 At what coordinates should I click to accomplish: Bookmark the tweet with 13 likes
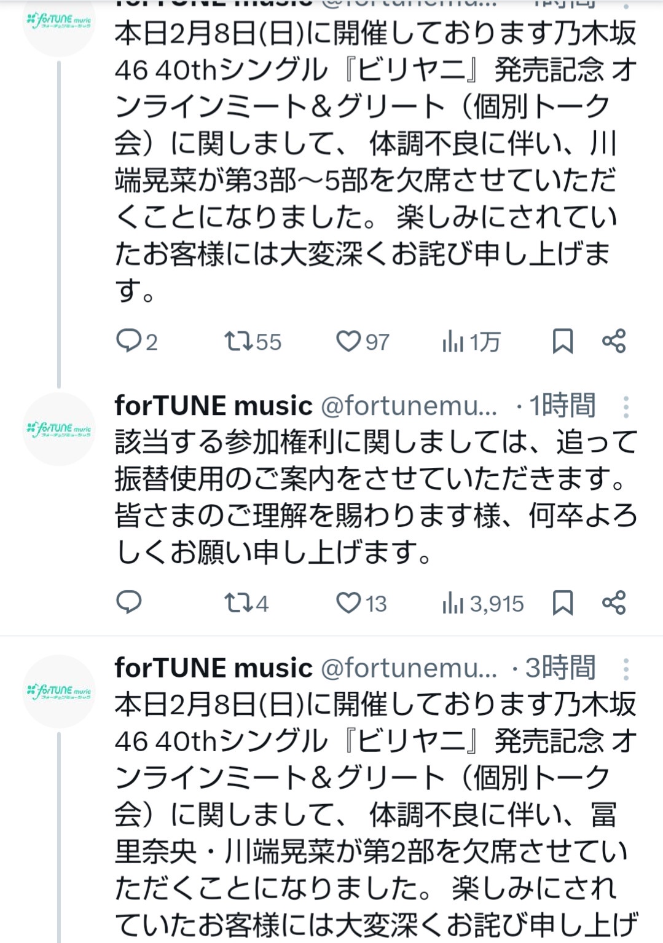click(x=562, y=602)
